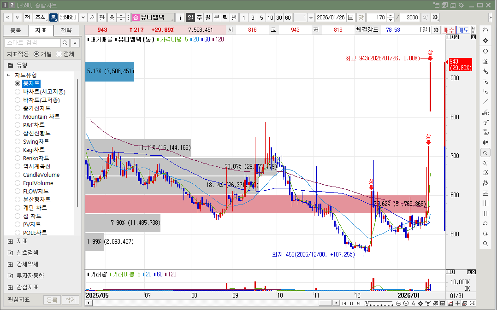Click the vertical lines tool in right toolbar
The height and width of the screenshot is (310, 497).
[x=485, y=203]
